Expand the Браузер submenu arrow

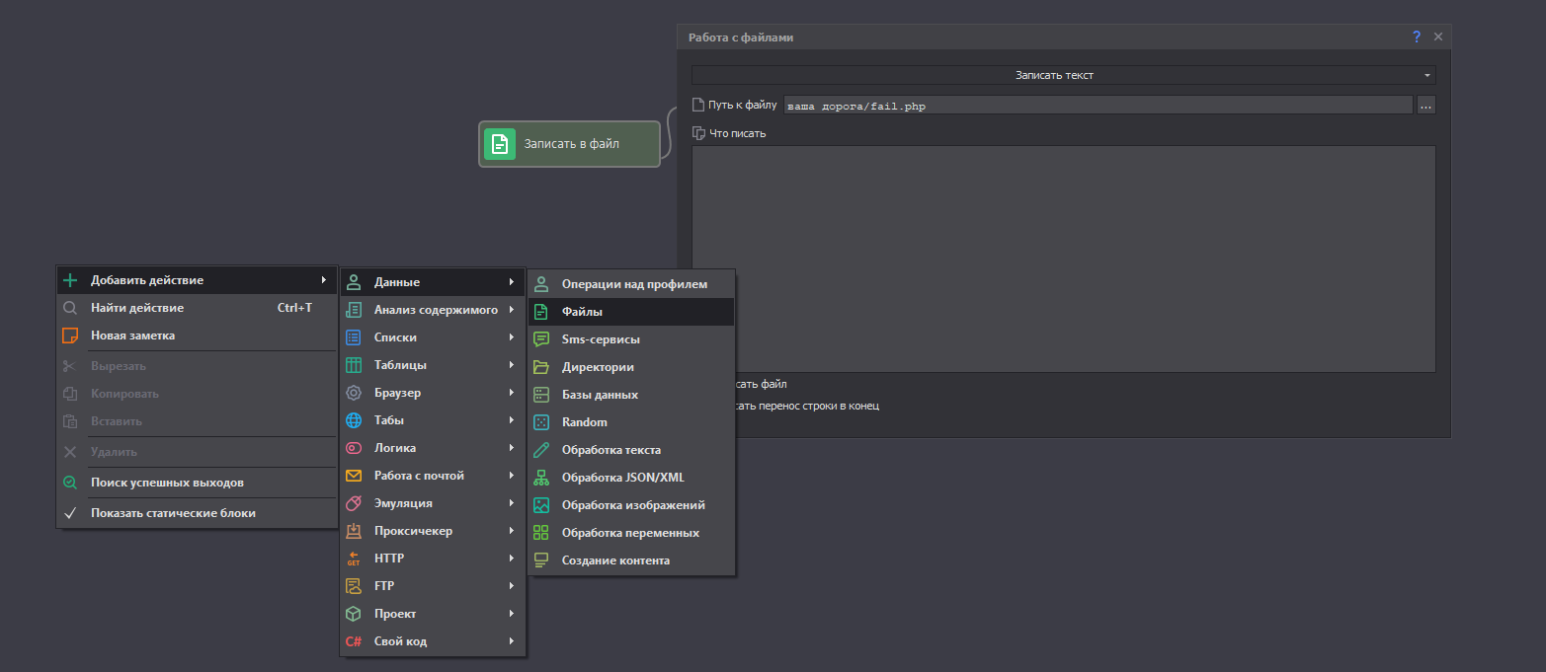pyautogui.click(x=511, y=393)
